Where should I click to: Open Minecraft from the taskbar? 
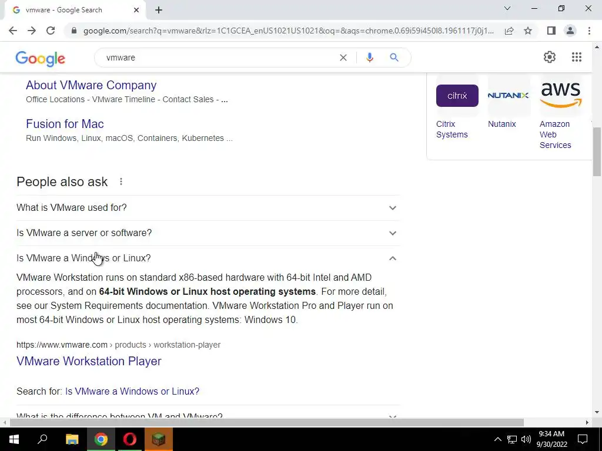(x=159, y=439)
